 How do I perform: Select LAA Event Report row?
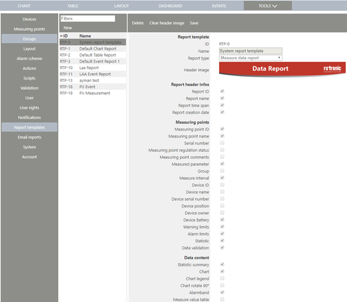click(x=93, y=74)
